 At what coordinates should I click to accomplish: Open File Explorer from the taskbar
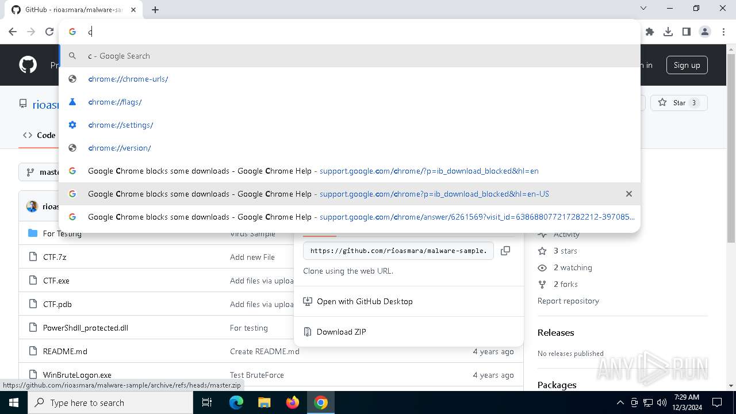[x=264, y=402]
